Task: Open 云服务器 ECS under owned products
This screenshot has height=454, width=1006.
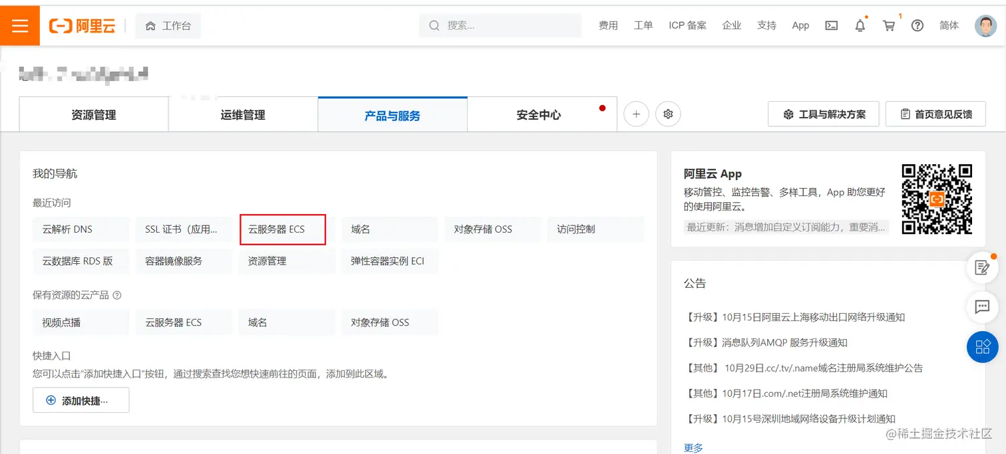Action: [184, 322]
